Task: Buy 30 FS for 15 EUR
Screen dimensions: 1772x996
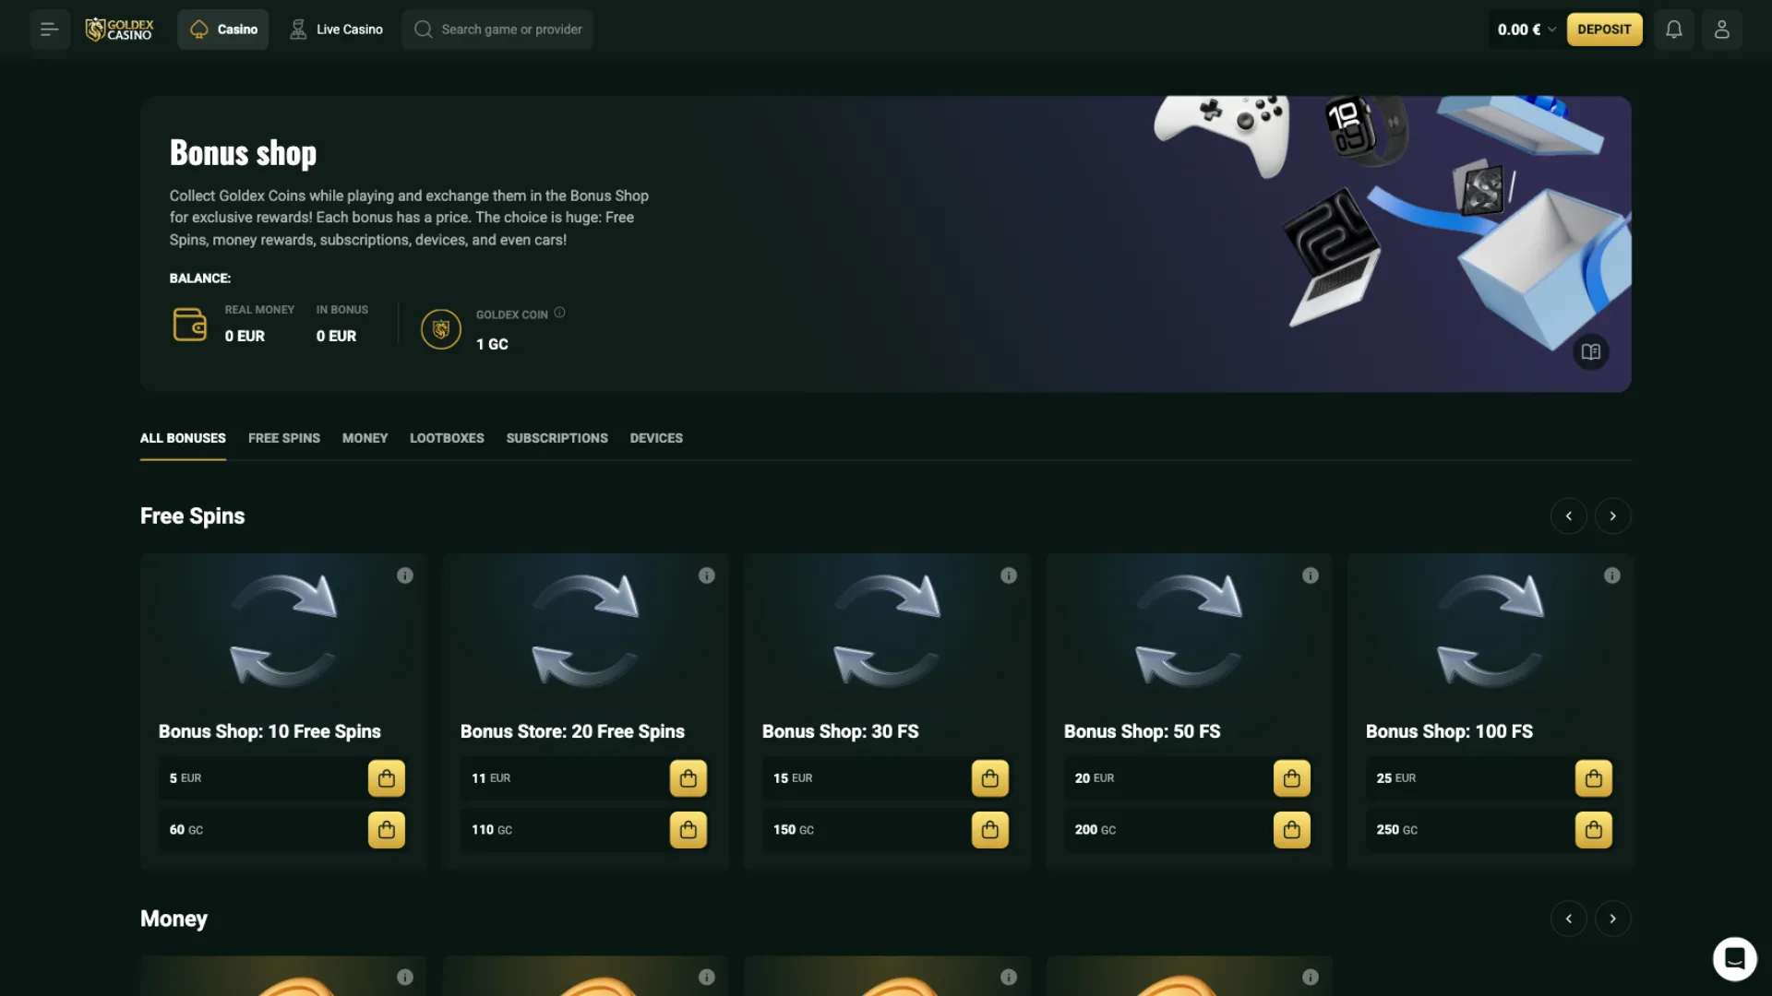Action: coord(989,778)
